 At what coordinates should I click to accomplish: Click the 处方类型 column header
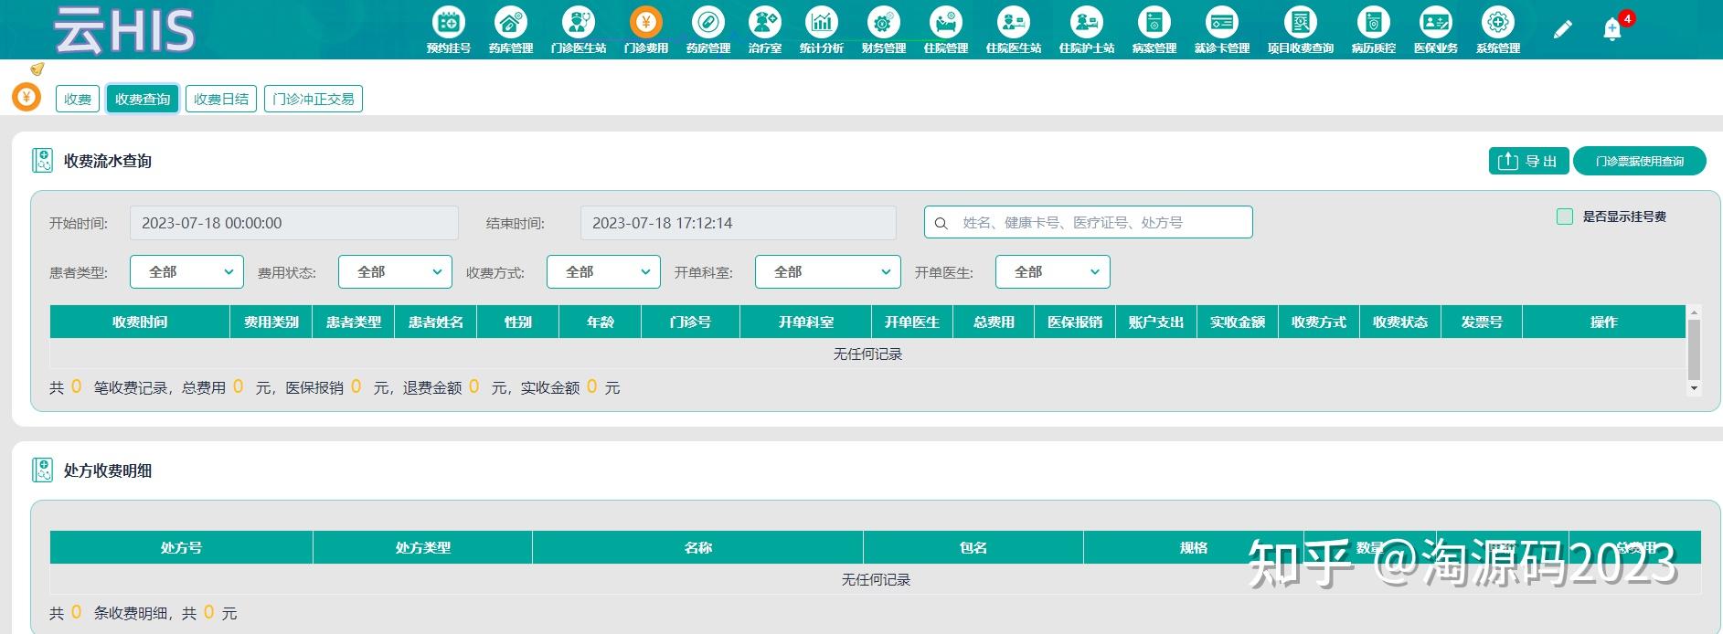(x=423, y=547)
